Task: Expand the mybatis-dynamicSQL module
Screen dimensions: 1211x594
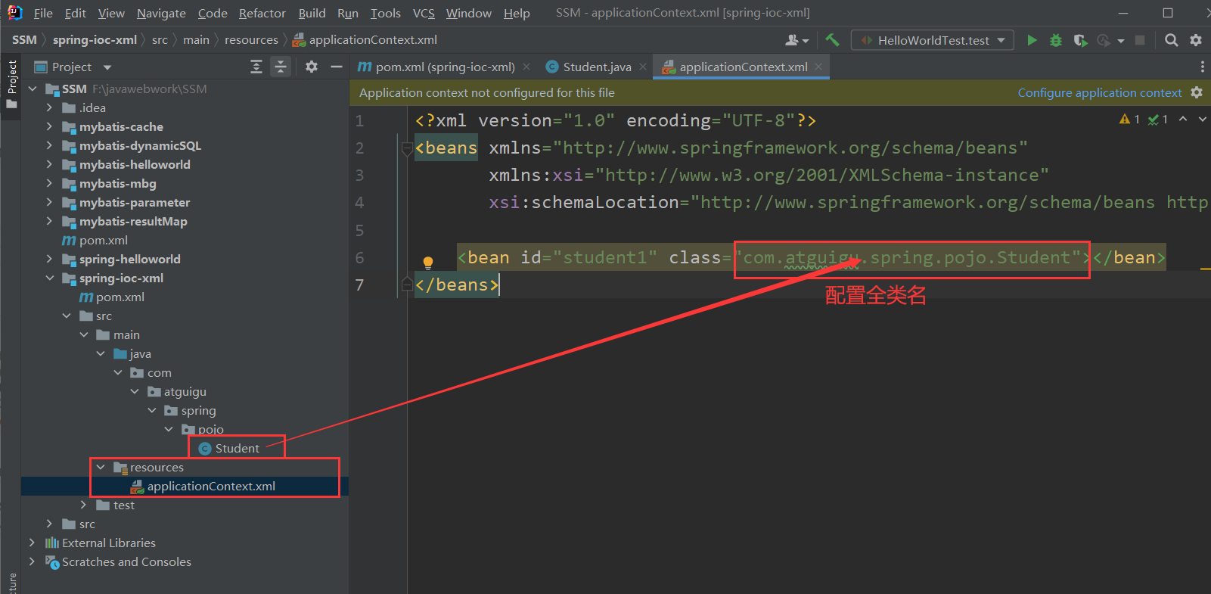Action: click(x=49, y=145)
